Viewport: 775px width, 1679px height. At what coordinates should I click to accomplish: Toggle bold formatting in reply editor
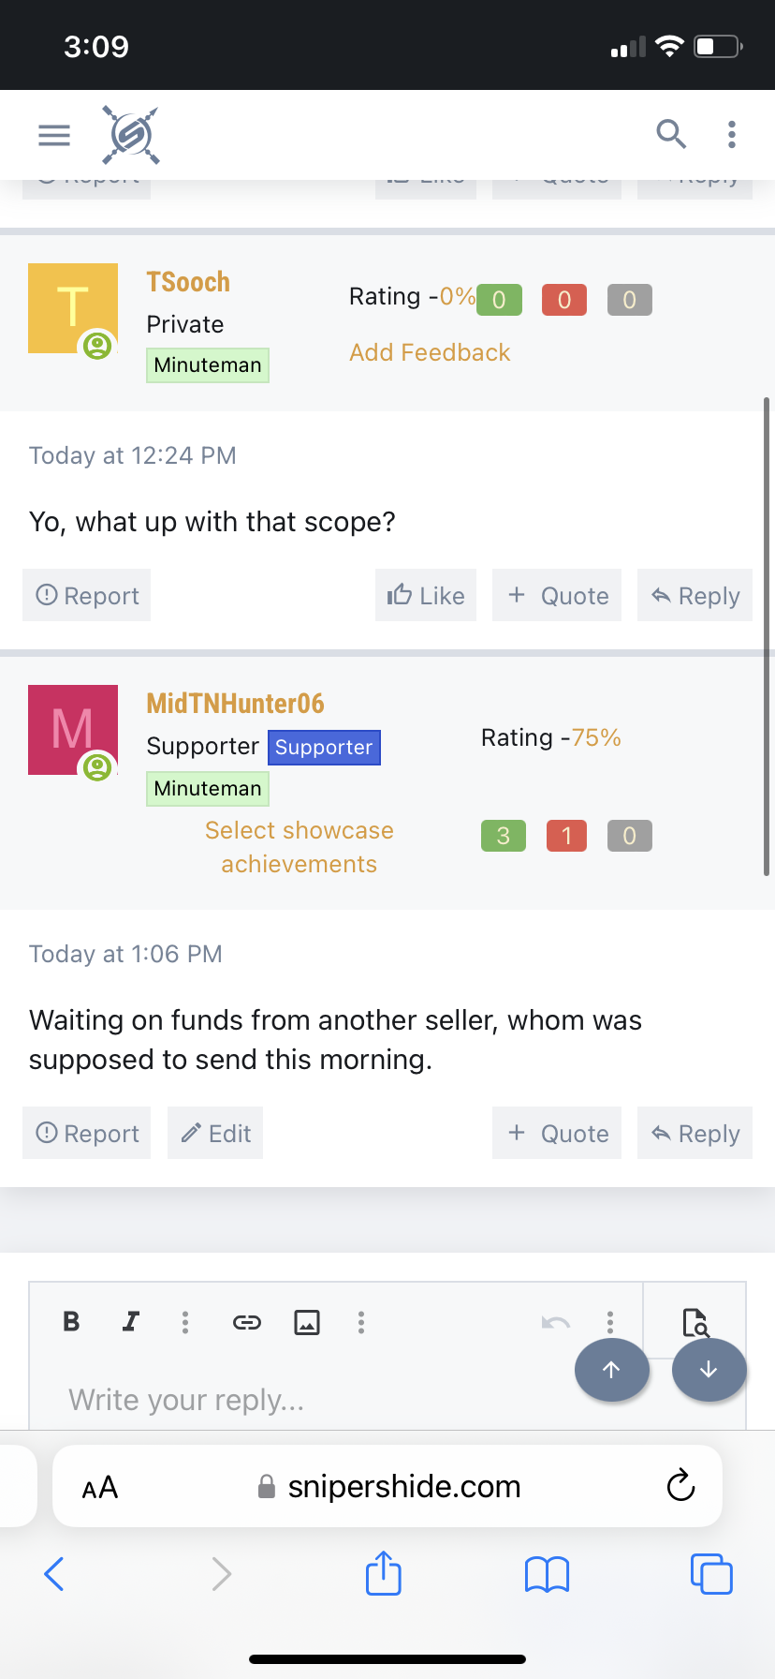(x=71, y=1321)
